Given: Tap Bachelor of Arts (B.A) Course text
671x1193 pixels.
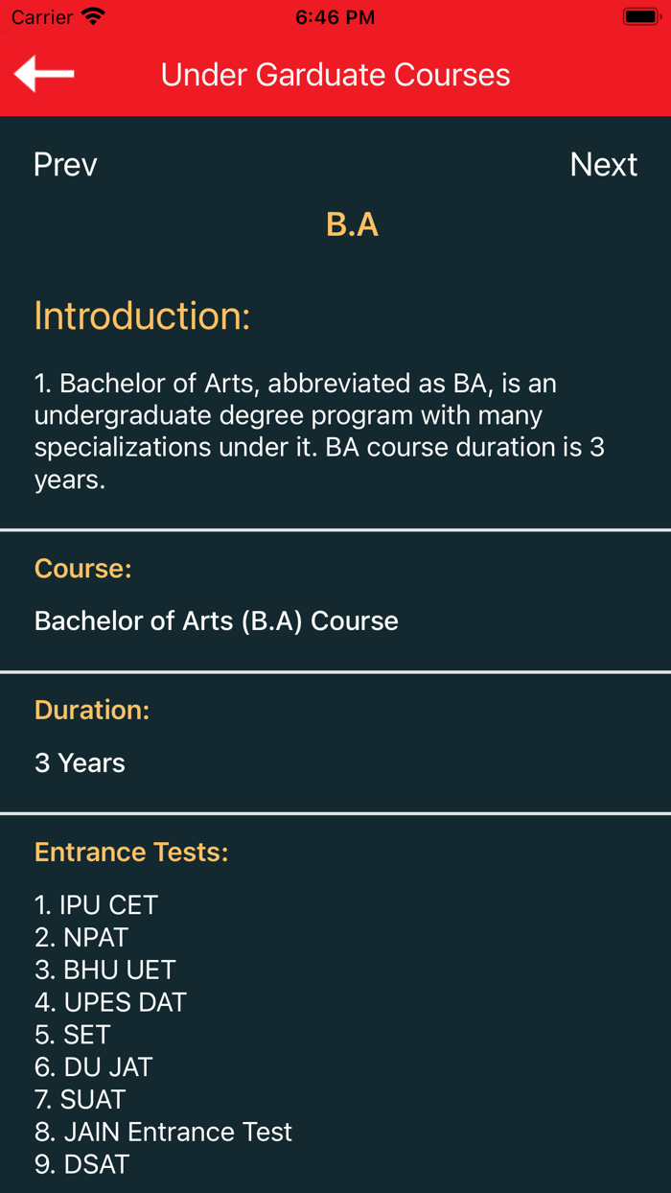Looking at the screenshot, I should pyautogui.click(x=216, y=620).
